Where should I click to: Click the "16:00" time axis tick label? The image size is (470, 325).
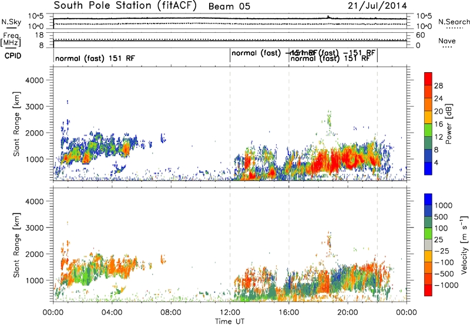288,313
